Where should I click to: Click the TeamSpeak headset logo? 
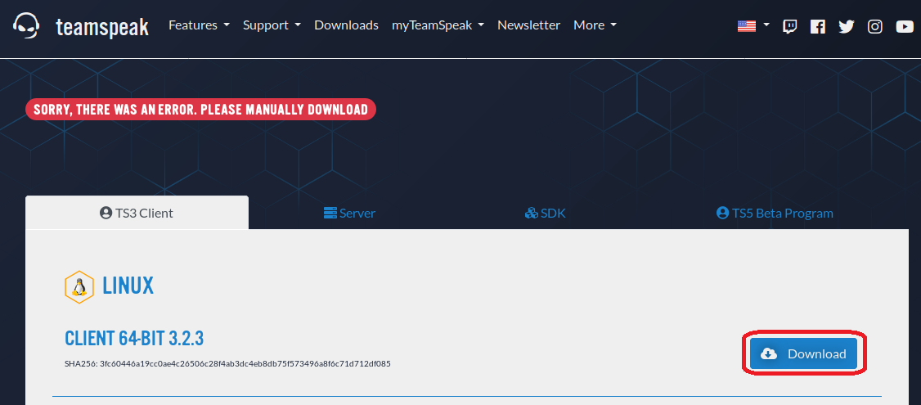[27, 26]
